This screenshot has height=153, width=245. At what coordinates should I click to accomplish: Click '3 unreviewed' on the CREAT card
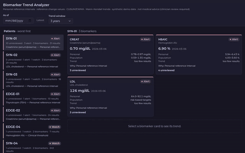78,70
